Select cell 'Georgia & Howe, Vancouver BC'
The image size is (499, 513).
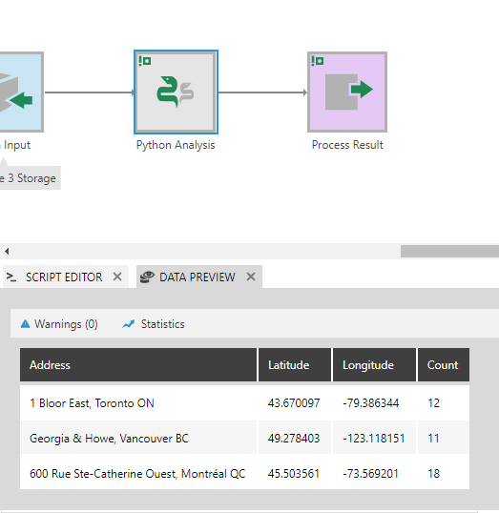tap(138, 439)
